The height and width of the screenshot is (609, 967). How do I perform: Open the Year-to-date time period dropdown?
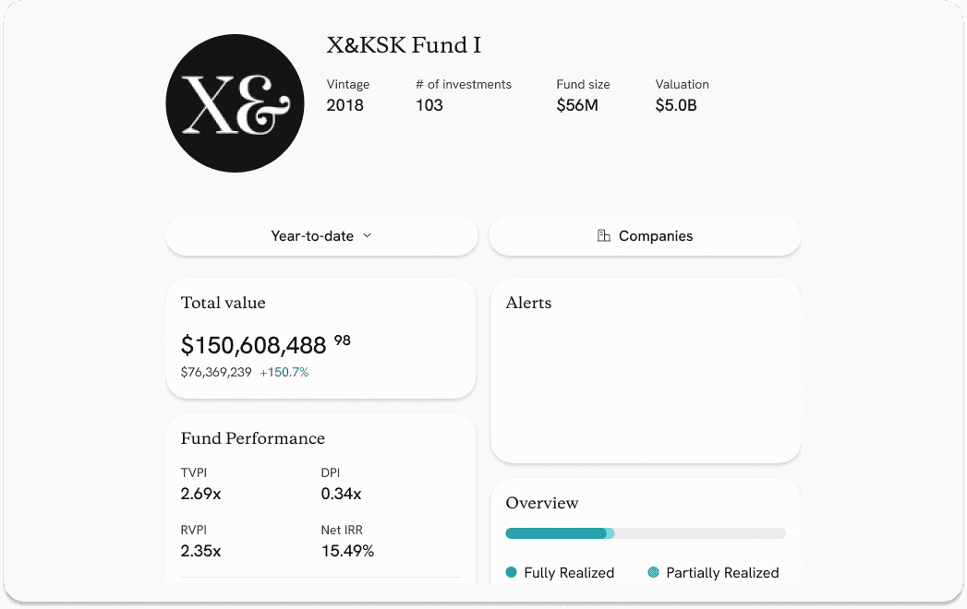(x=320, y=236)
